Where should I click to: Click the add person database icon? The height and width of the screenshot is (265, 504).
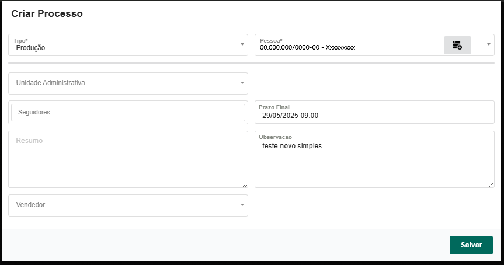(457, 45)
